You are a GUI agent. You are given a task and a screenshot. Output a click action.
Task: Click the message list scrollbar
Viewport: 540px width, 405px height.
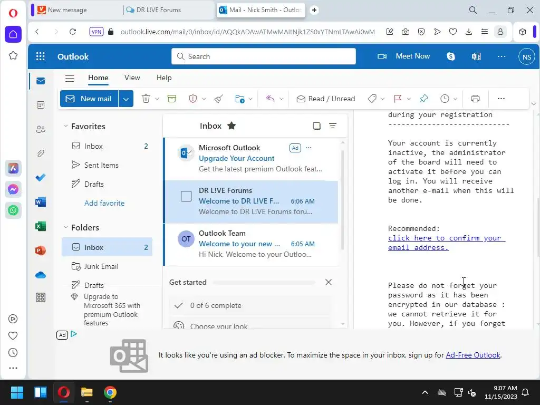342,200
